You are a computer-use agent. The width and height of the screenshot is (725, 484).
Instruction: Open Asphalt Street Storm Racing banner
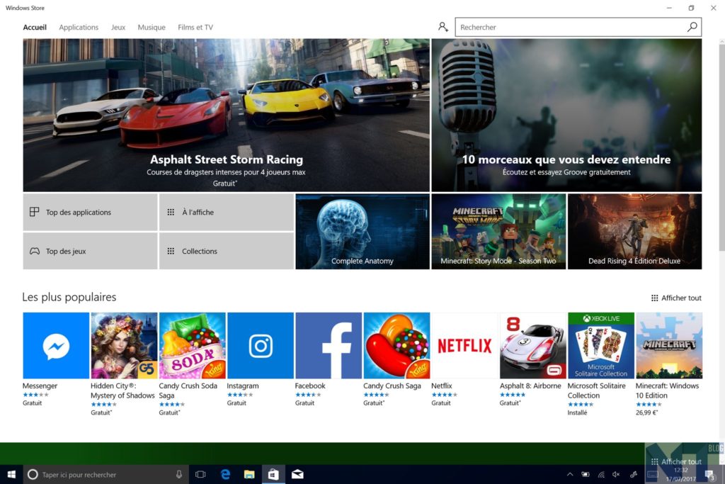pos(226,115)
